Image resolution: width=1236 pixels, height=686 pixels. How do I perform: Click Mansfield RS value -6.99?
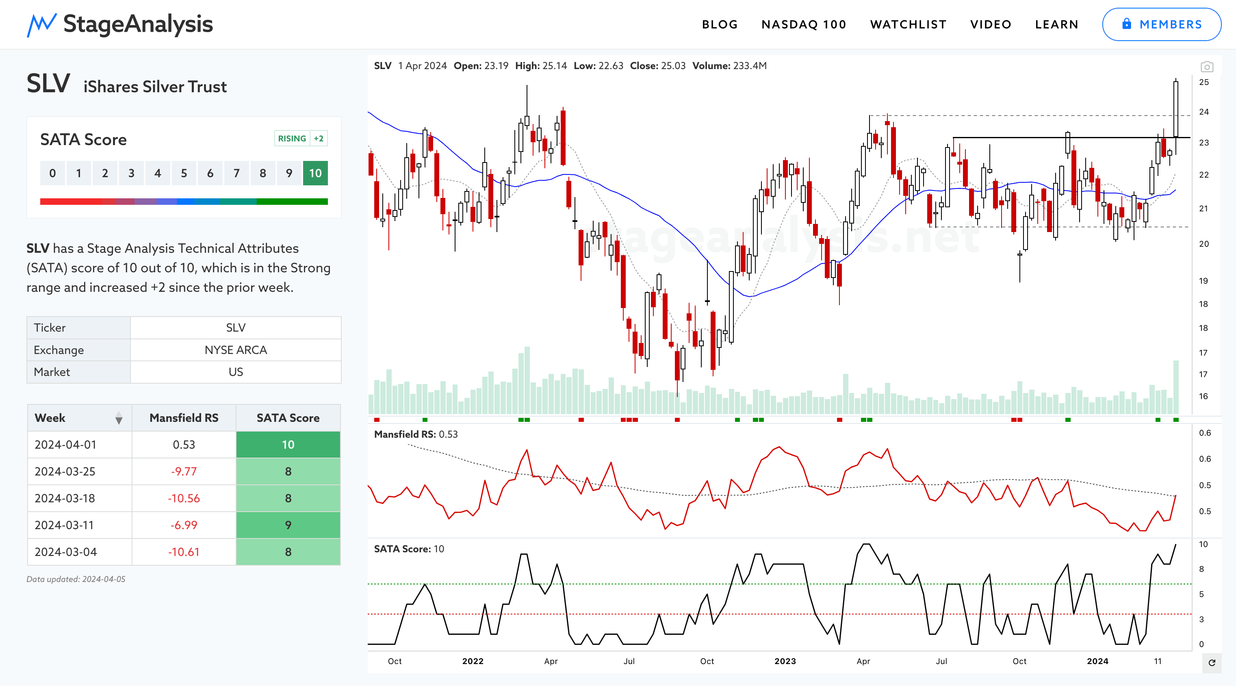click(184, 525)
